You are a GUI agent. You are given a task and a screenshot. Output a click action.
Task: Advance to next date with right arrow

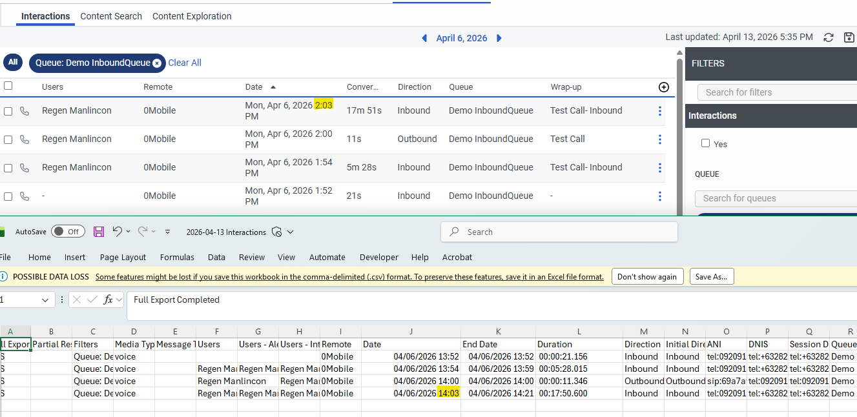(499, 38)
